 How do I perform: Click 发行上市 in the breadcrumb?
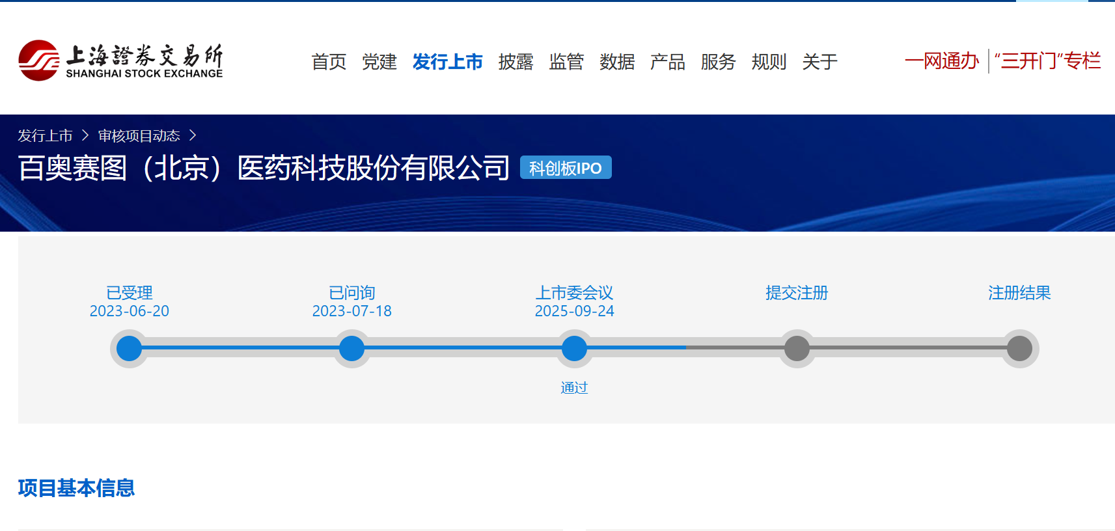(x=45, y=135)
